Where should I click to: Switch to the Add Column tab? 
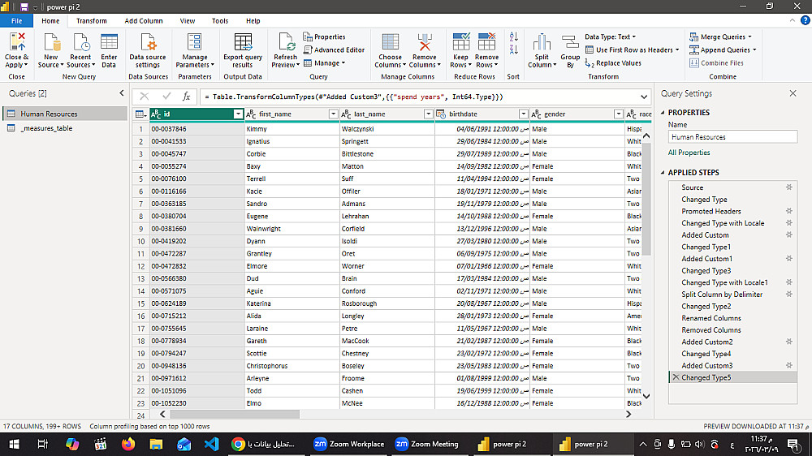(144, 21)
